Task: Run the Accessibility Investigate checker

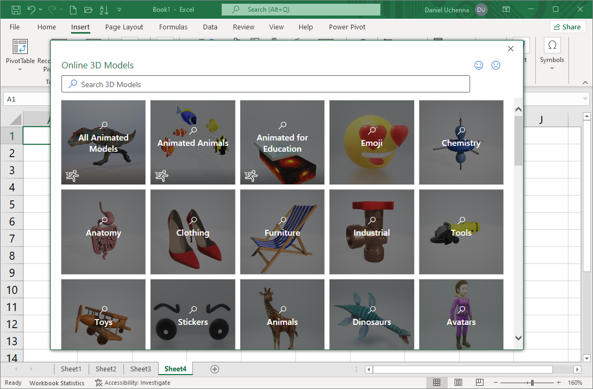Action: (x=132, y=383)
